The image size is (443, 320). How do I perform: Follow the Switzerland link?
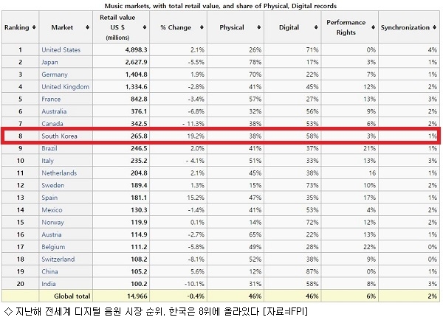point(58,260)
